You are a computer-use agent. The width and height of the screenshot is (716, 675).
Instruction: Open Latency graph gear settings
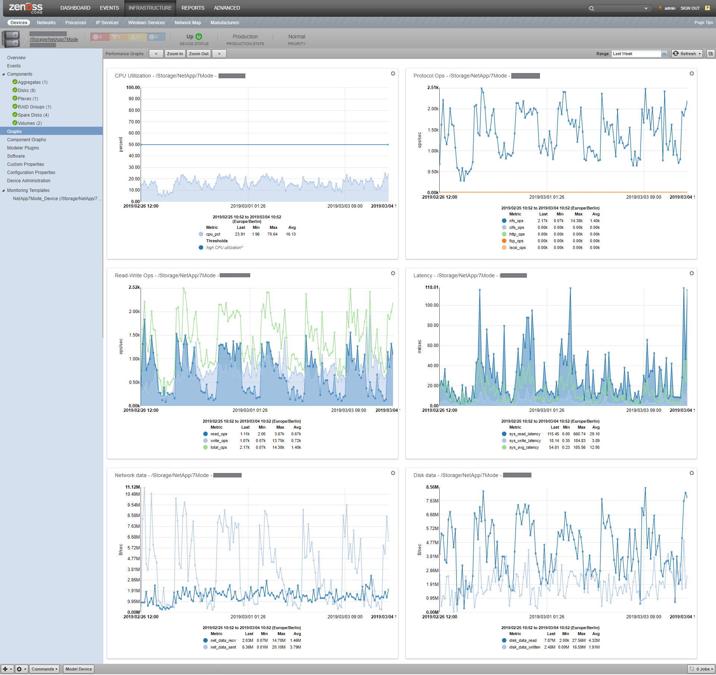(x=691, y=273)
